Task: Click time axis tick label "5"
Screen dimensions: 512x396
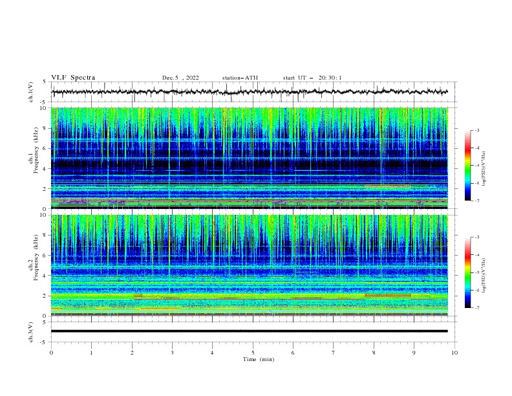Action: [253, 353]
